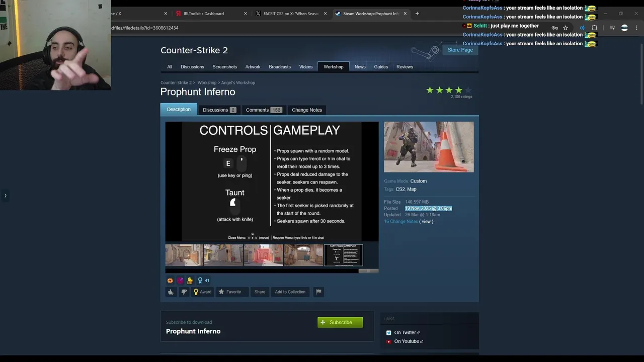Click the browser address bar URL
Image resolution: width=644 pixels, height=362 pixels.
(145, 28)
